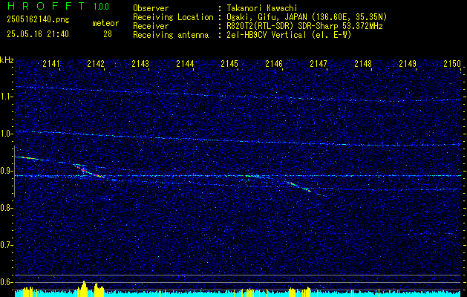467x297 pixels.
Task: Click the 0.6 kHz axis value
Action: click(x=6, y=282)
